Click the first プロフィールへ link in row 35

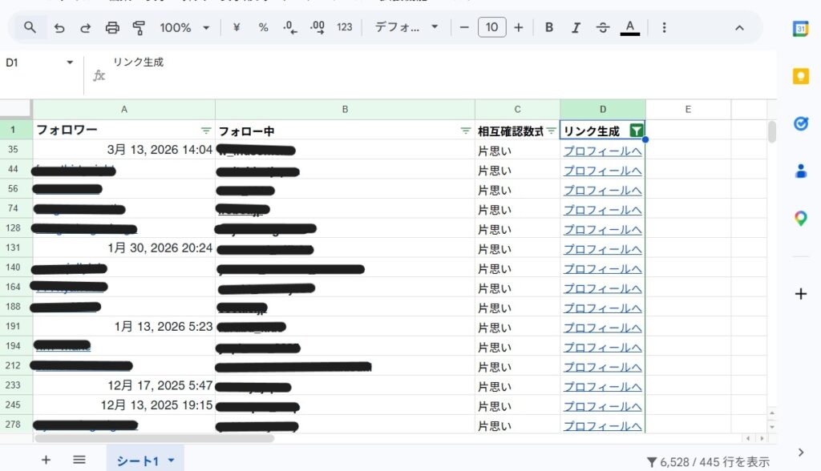click(602, 151)
